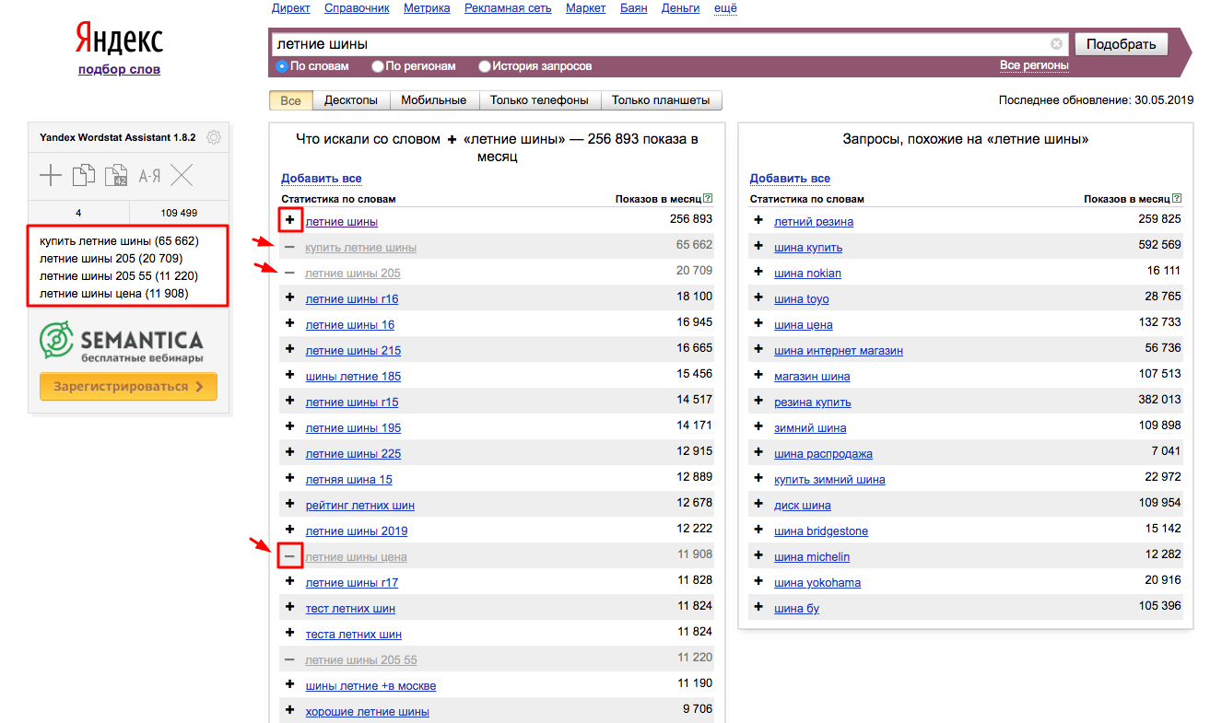
Task: Remove 'летние шины цена' via minus icon
Action: point(290,556)
